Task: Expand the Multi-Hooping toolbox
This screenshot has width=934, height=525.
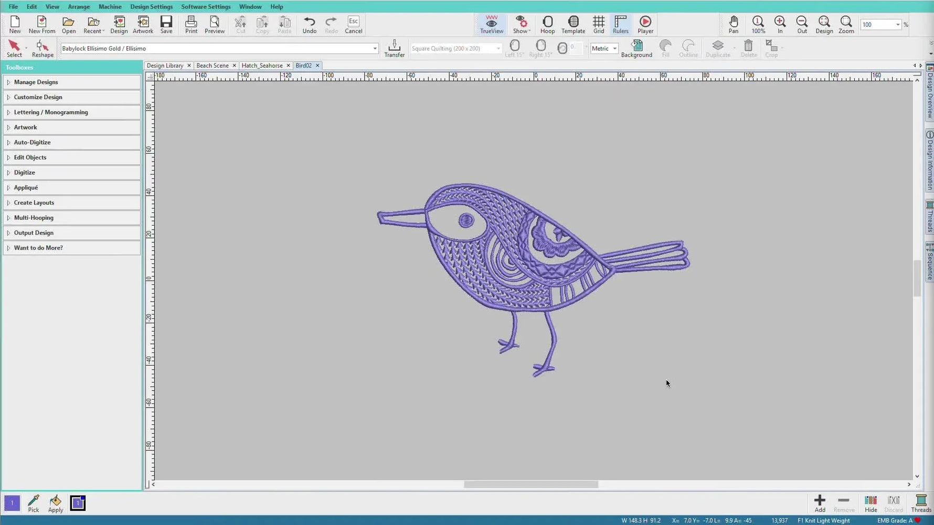Action: click(72, 218)
